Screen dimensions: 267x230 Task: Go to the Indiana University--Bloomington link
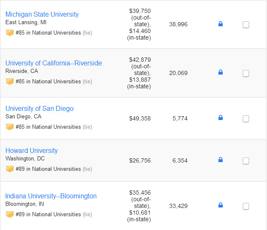tap(51, 196)
